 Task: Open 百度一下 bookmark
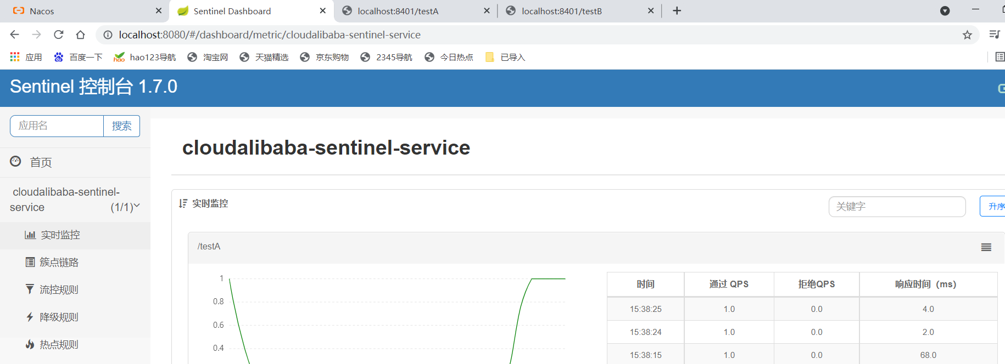[78, 57]
